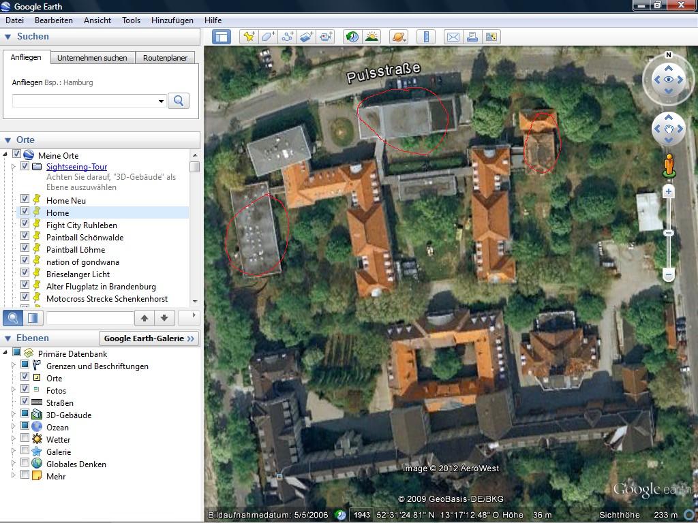The height and width of the screenshot is (523, 698).
Task: Click the zoom slider track
Action: [668, 233]
